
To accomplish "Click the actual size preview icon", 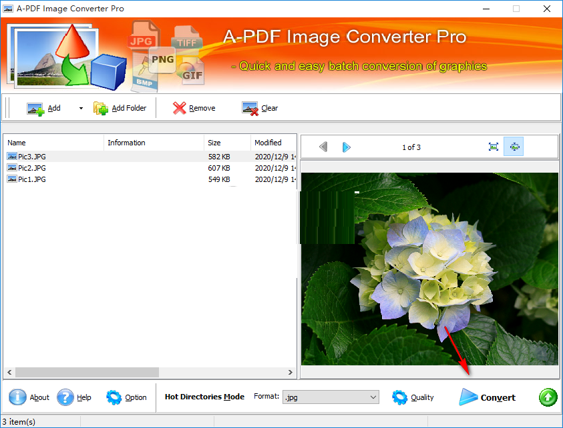I will coord(494,147).
